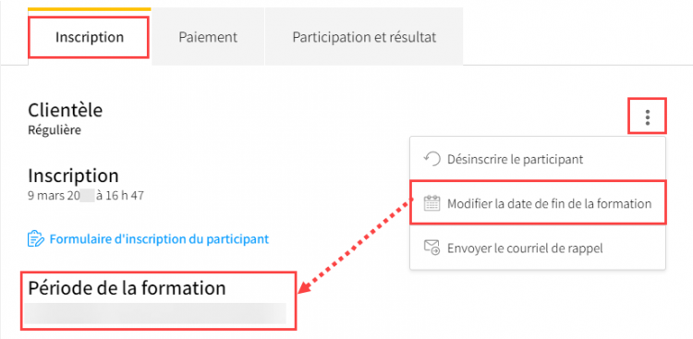
Task: Click the 9 mars registration date text
Action: tap(86, 195)
